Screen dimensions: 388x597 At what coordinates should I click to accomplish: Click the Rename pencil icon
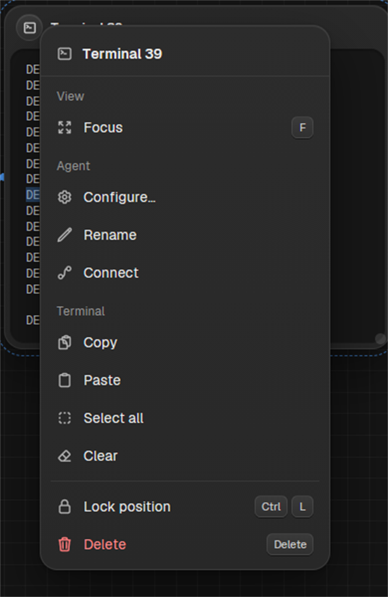[65, 235]
